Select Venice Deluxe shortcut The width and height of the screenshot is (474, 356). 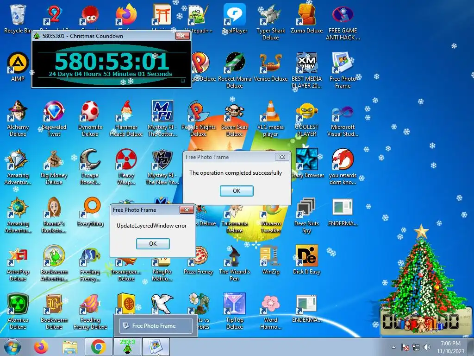coord(270,67)
